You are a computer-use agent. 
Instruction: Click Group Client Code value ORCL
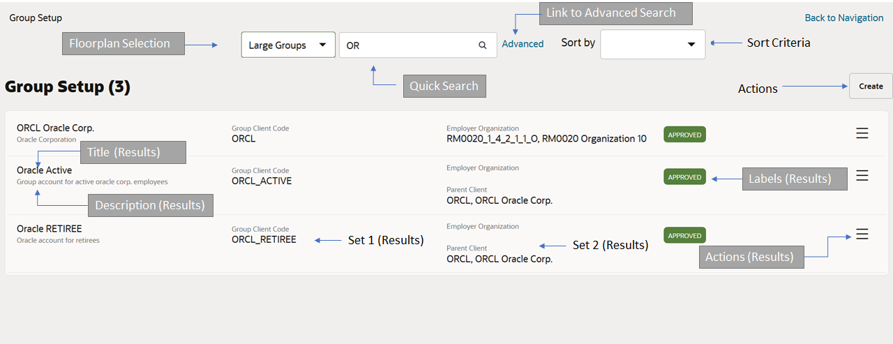click(x=243, y=139)
